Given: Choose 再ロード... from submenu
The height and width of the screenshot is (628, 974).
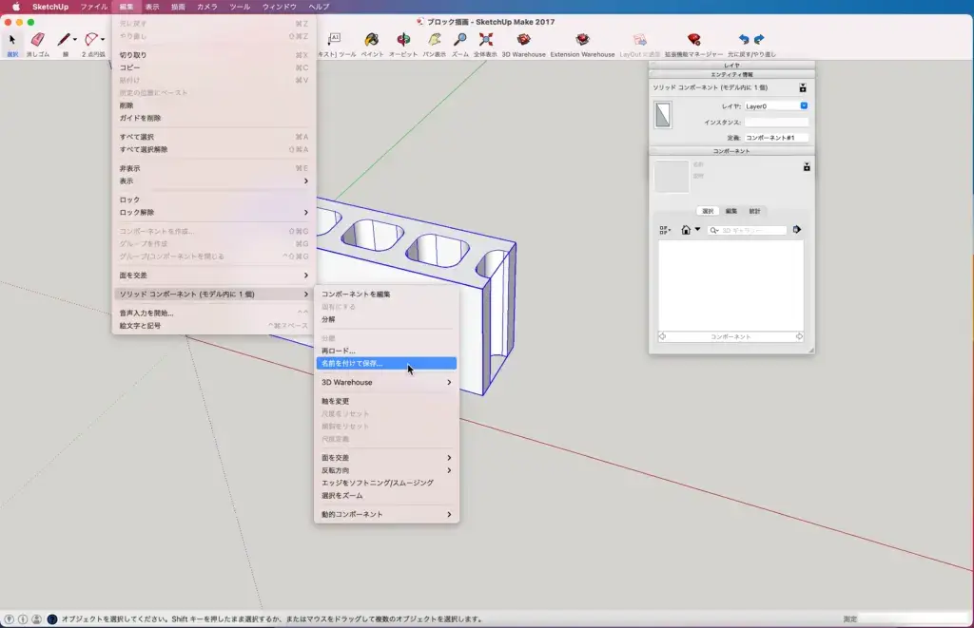Looking at the screenshot, I should click(386, 351).
